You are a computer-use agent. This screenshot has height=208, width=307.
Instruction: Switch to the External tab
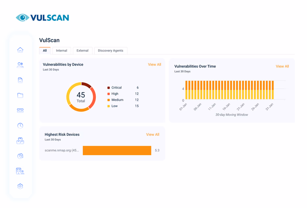[x=82, y=51]
